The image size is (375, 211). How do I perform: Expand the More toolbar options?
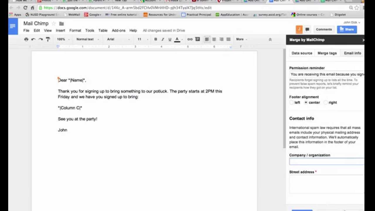[241, 39]
